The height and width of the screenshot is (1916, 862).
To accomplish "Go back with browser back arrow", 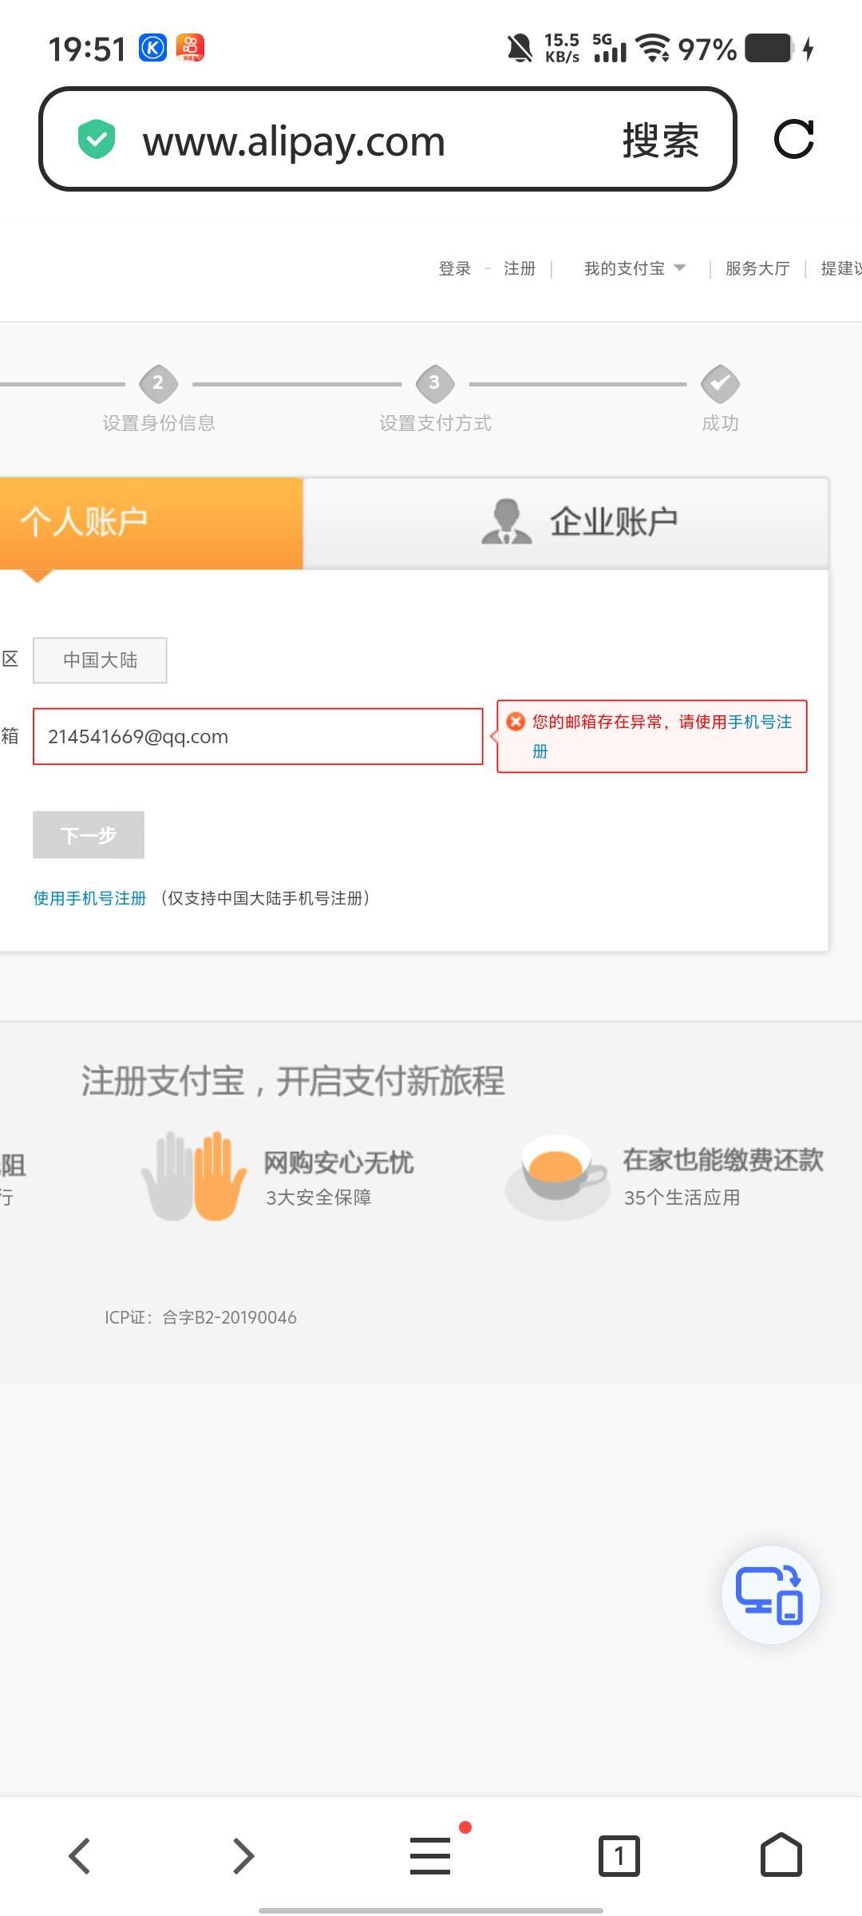I will (x=80, y=1855).
